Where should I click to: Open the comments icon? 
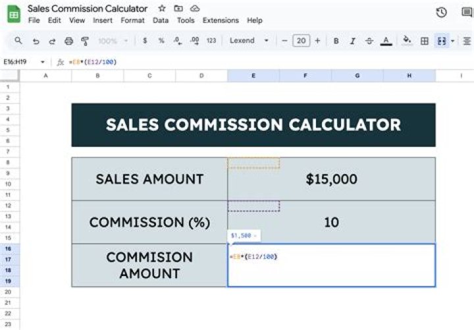click(467, 13)
